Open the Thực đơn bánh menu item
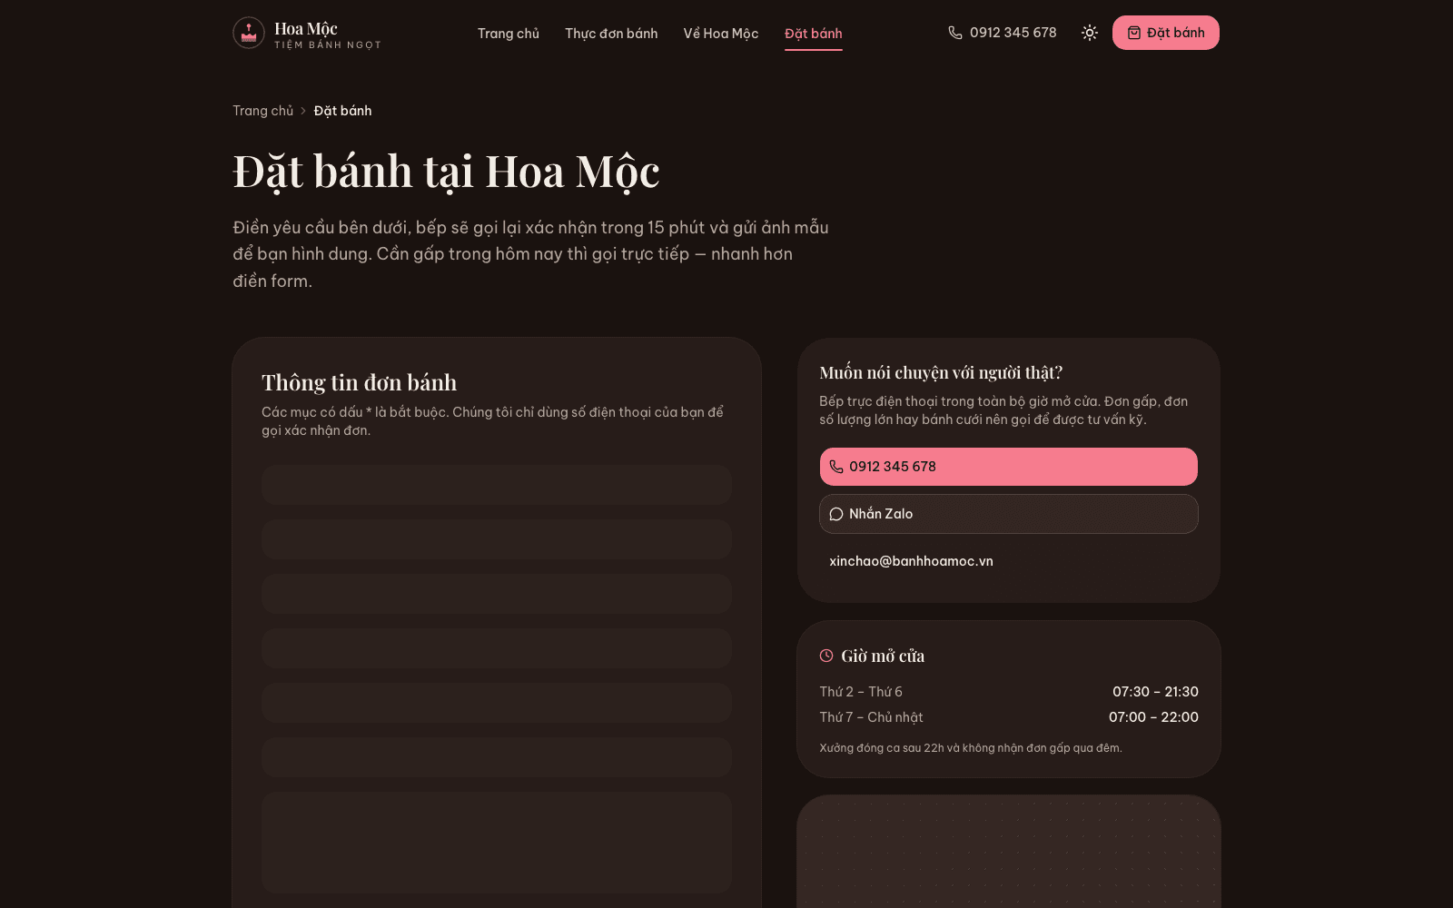The width and height of the screenshot is (1453, 908). click(x=611, y=34)
